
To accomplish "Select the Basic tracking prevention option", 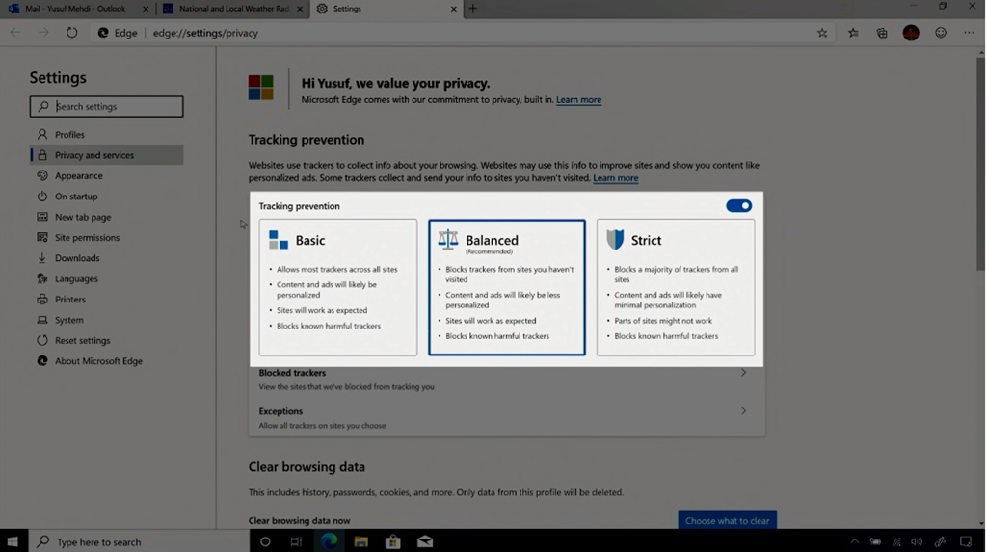I will 337,287.
